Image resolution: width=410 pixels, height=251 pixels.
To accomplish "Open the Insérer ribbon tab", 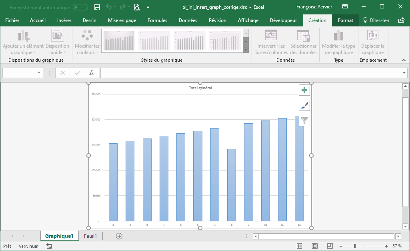I will click(64, 20).
